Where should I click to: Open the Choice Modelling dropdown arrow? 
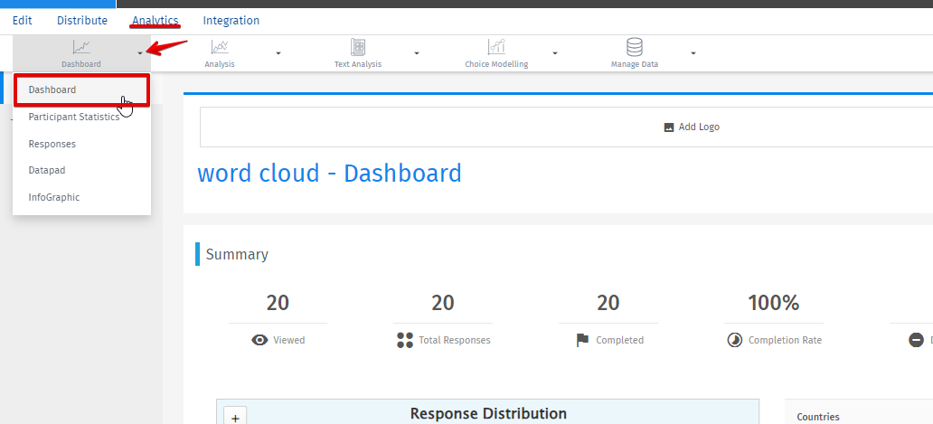point(555,53)
